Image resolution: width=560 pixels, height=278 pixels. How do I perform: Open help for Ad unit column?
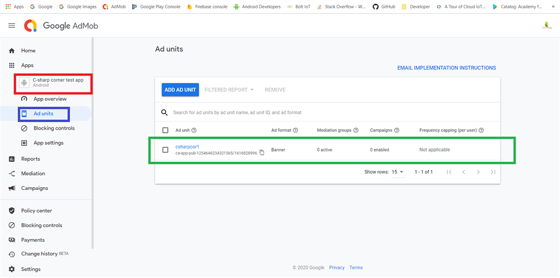pos(194,130)
